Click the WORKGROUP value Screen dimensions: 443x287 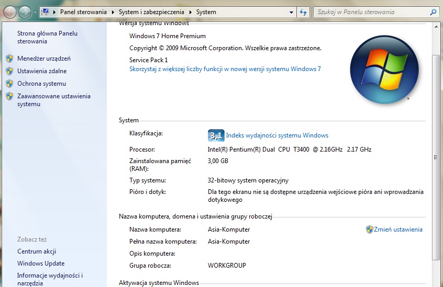(x=227, y=266)
